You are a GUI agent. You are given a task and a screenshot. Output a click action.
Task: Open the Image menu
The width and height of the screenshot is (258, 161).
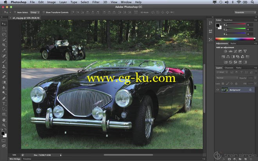51,2
